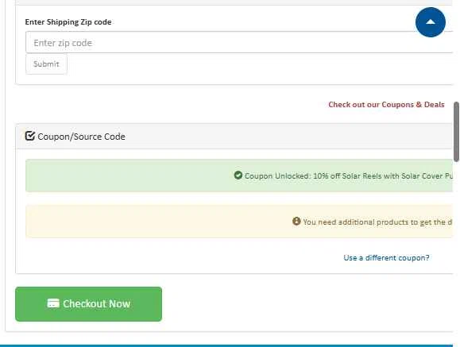This screenshot has width=460, height=347.
Task: Submit the shipping zip code
Action: [46, 64]
